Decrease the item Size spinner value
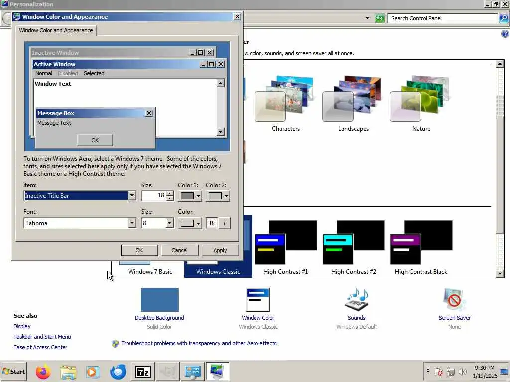Viewport: 510px width, 382px height. click(170, 198)
